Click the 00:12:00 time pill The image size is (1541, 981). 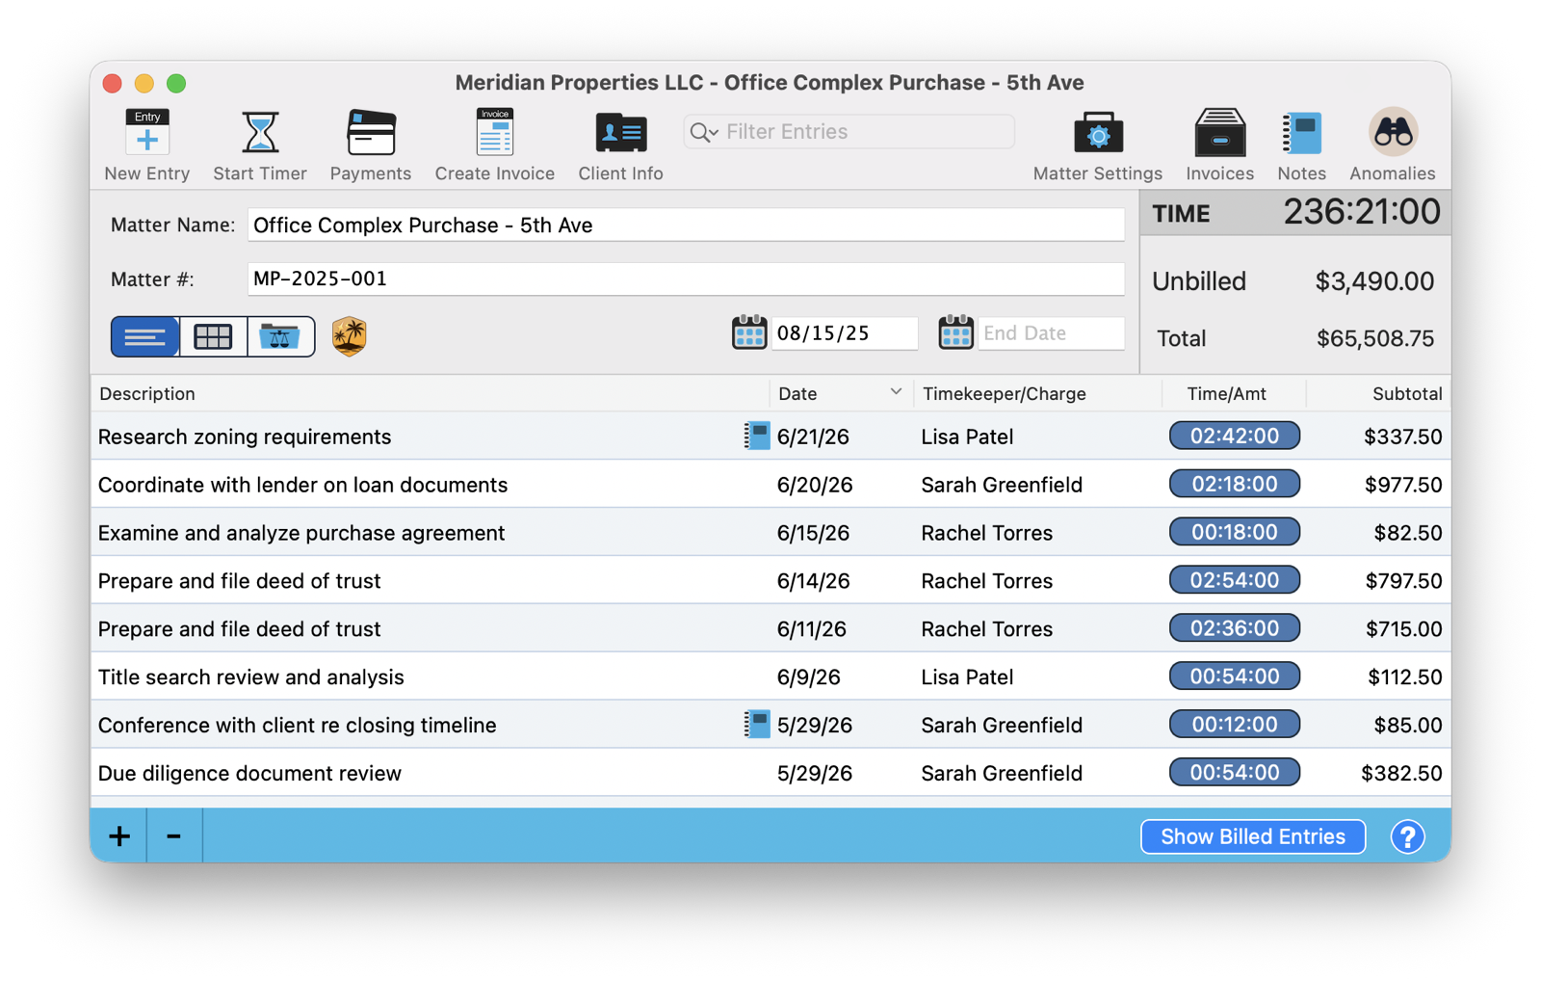(x=1234, y=724)
